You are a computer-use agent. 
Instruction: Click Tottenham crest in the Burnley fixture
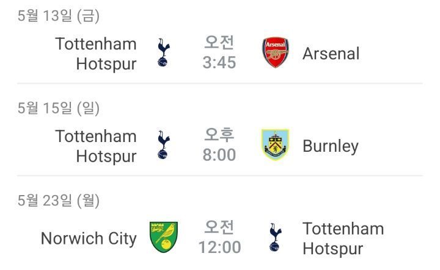tap(164, 144)
